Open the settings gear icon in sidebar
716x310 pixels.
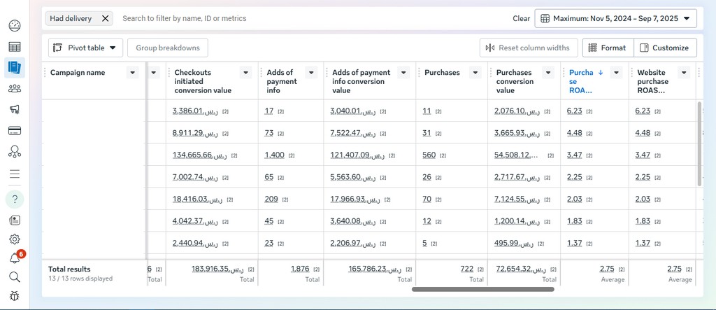point(14,239)
